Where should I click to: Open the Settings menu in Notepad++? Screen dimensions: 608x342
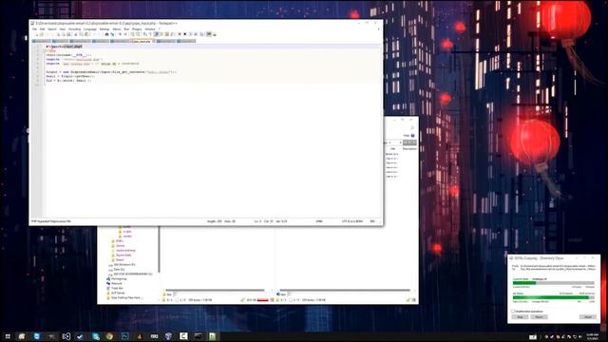coord(104,29)
